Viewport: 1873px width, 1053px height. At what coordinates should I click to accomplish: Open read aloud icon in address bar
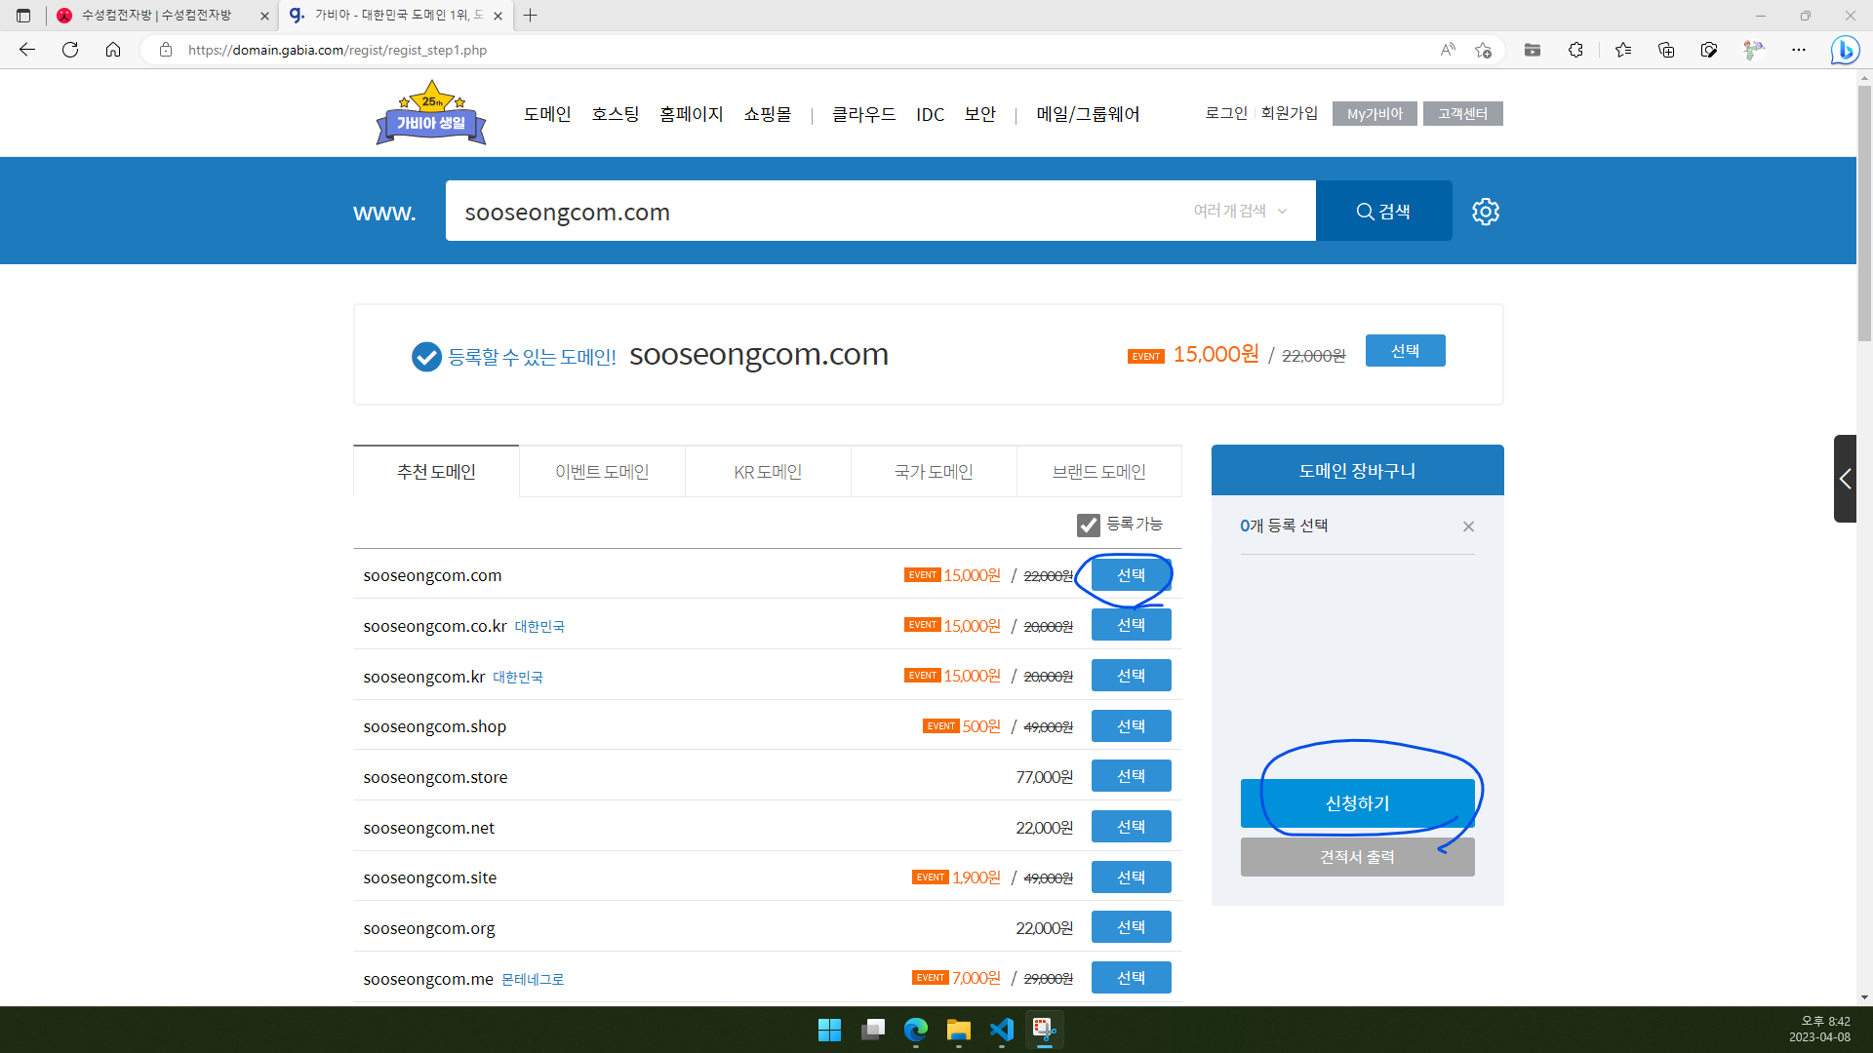1448,50
